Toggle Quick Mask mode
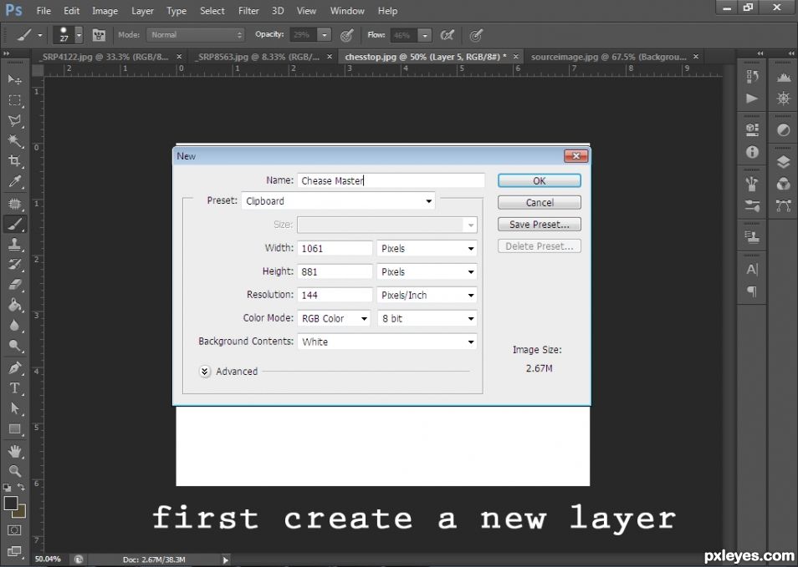The width and height of the screenshot is (798, 567). 14,530
